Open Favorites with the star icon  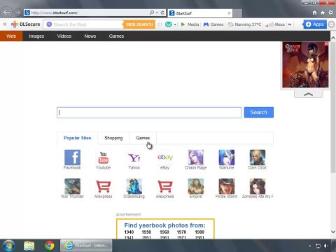tap(323, 13)
